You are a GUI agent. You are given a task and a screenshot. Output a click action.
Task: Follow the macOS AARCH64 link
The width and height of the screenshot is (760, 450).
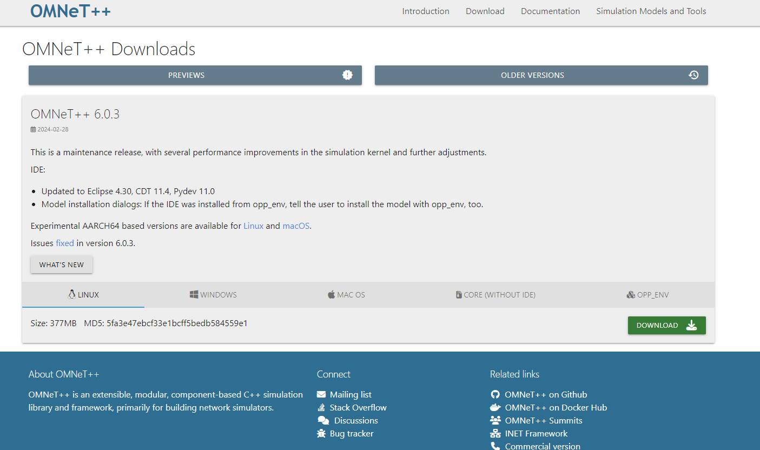[x=296, y=226]
